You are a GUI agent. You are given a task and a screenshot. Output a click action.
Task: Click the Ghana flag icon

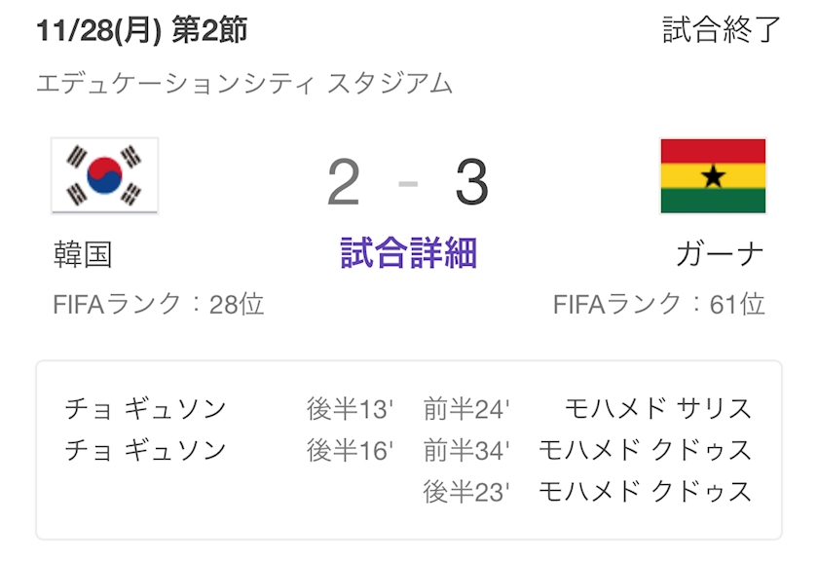[x=713, y=175]
